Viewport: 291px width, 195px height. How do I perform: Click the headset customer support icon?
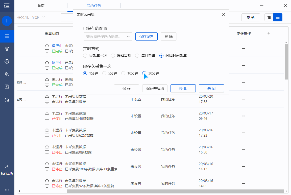[7, 100]
